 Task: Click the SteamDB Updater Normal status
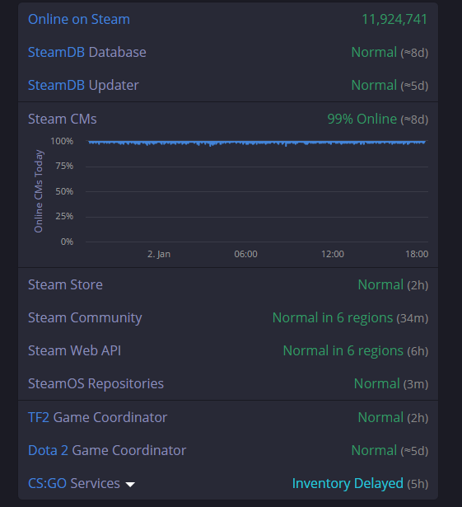(374, 86)
